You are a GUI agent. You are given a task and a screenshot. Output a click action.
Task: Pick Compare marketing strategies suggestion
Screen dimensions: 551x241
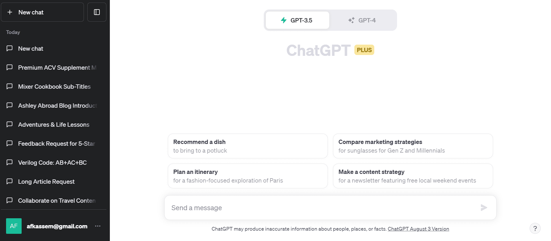(x=413, y=146)
